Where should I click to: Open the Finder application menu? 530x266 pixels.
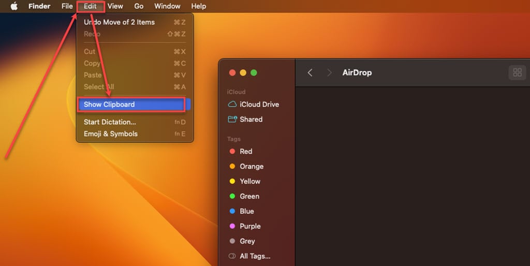point(39,6)
